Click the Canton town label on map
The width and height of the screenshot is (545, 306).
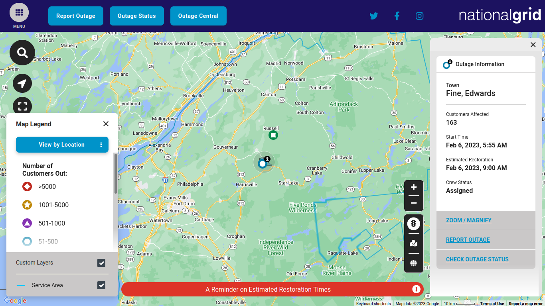point(268,94)
